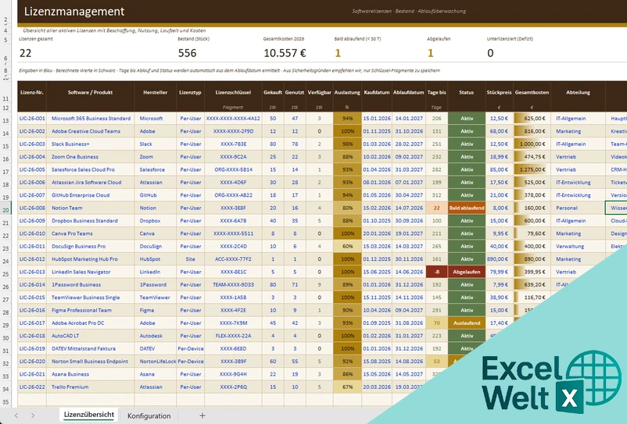The height and width of the screenshot is (424, 627).
Task: Click Tage bis value 70
Action: (437, 323)
